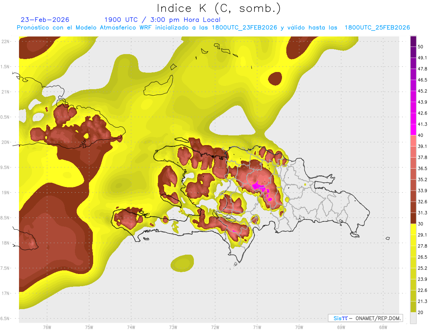Screen dimensions: 430x332
Task: Click the '21N' latitude label
Action: (5, 92)
